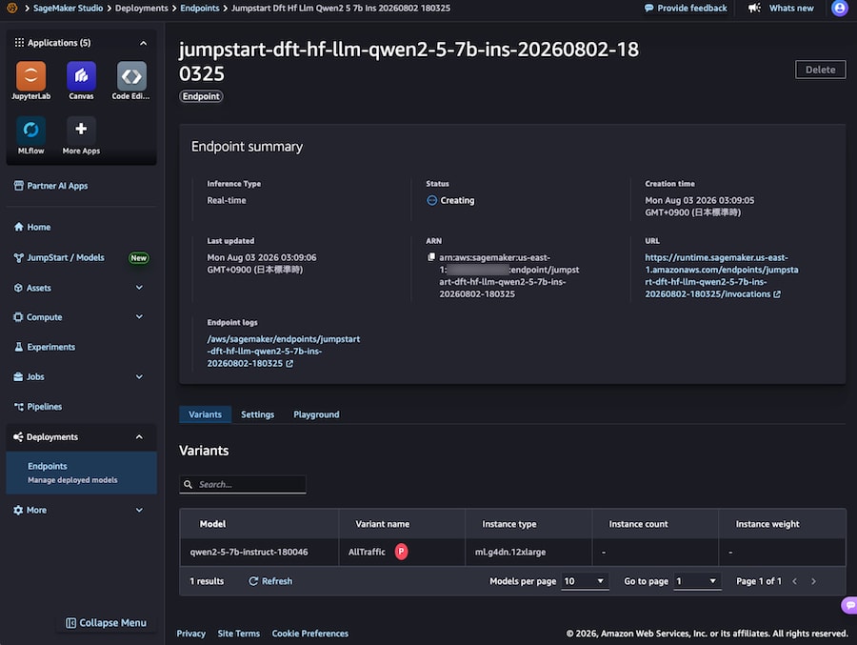Click Collapse Menu button

pos(106,622)
